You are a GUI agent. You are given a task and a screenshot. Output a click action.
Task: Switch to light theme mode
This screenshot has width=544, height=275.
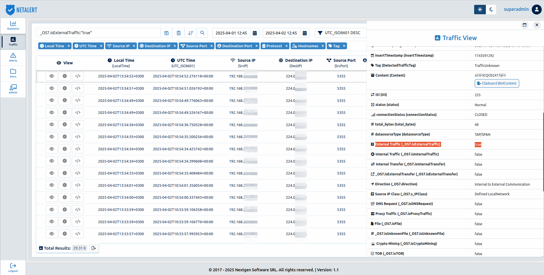(x=480, y=9)
